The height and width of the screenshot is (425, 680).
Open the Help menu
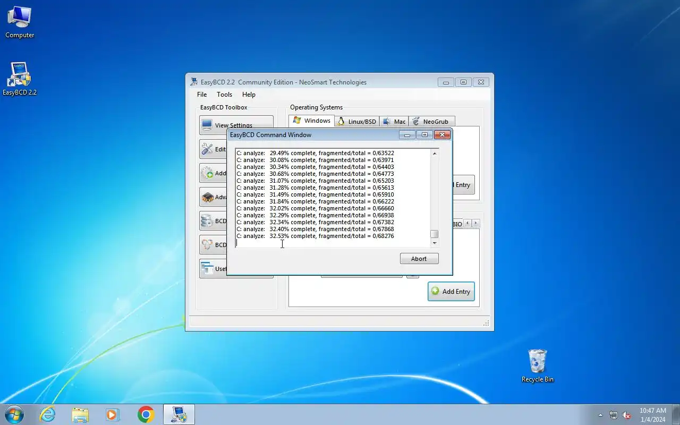tap(249, 95)
